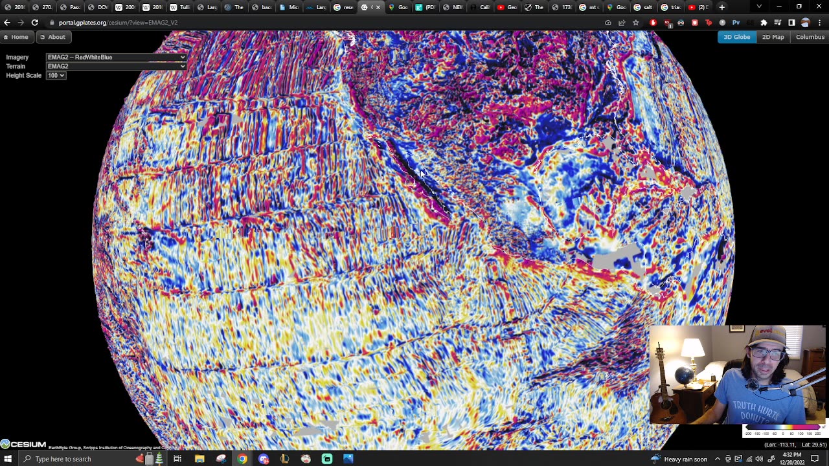
Task: Click the browser forward arrow
Action: pyautogui.click(x=21, y=23)
